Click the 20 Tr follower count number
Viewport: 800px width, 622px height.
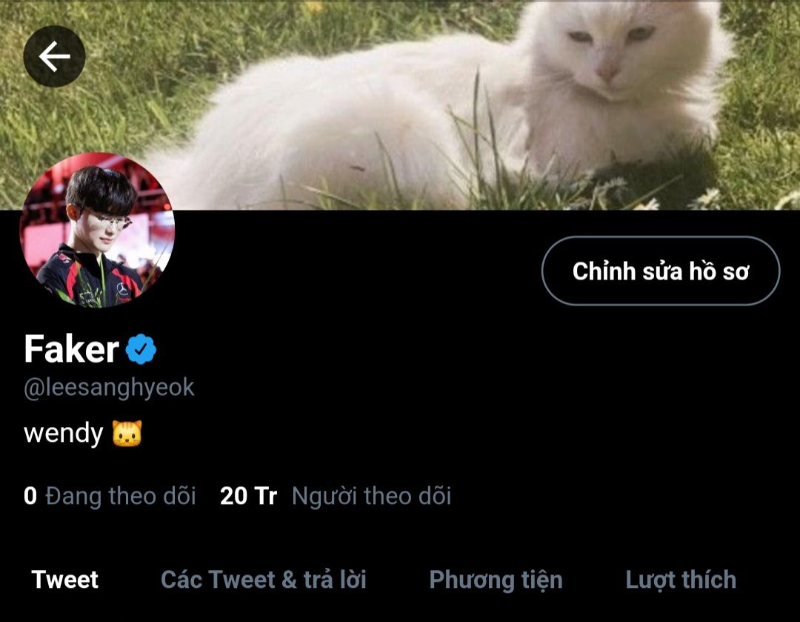248,496
